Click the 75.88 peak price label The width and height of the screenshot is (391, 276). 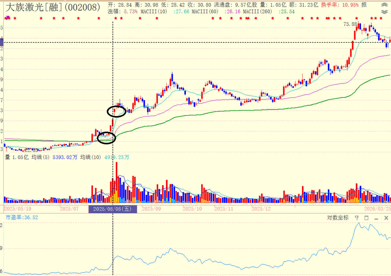coord(350,24)
